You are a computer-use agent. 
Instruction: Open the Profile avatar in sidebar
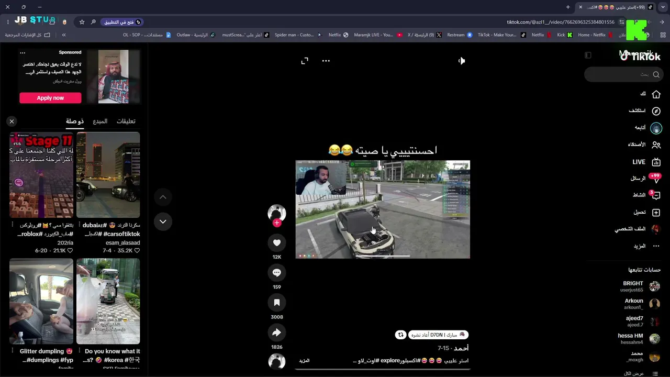click(x=656, y=229)
